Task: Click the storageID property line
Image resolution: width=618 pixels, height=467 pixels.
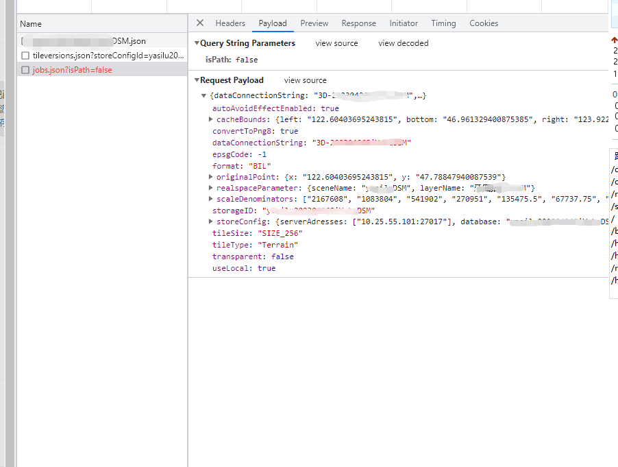Action: 294,211
